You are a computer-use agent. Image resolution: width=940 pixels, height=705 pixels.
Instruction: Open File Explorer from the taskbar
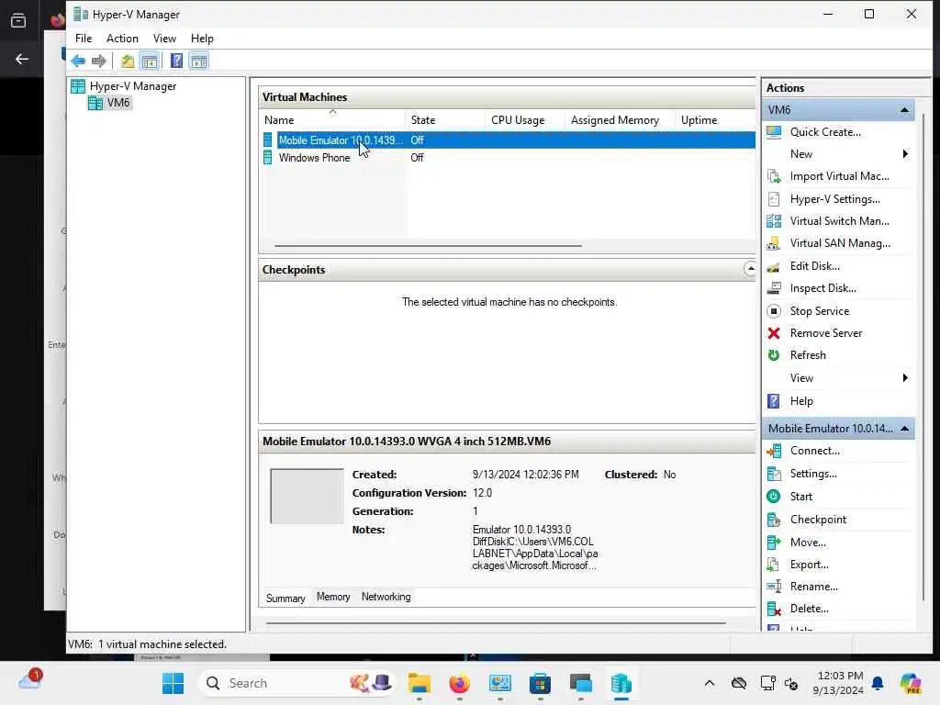[419, 683]
